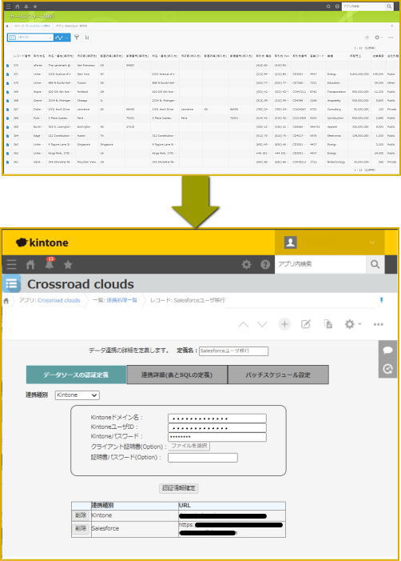
Task: Click the 'Salesforce' cell in the URL table
Action: tap(135, 529)
